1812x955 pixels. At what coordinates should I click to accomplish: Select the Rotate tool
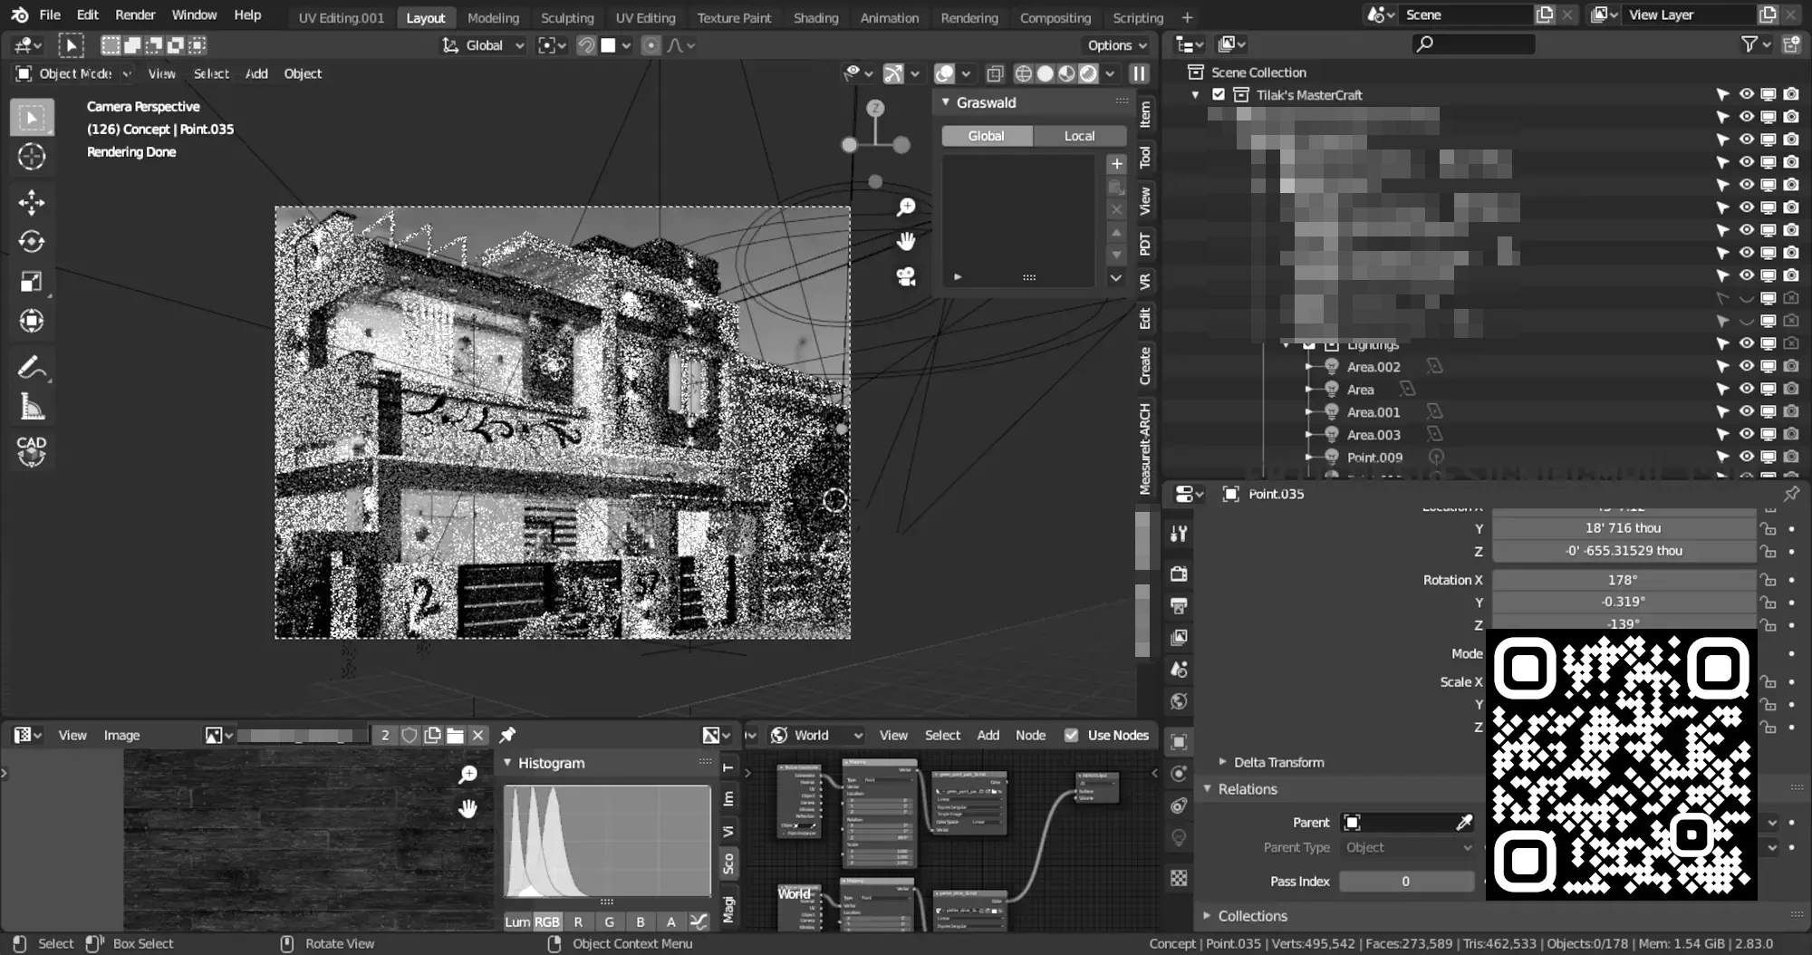(x=32, y=242)
